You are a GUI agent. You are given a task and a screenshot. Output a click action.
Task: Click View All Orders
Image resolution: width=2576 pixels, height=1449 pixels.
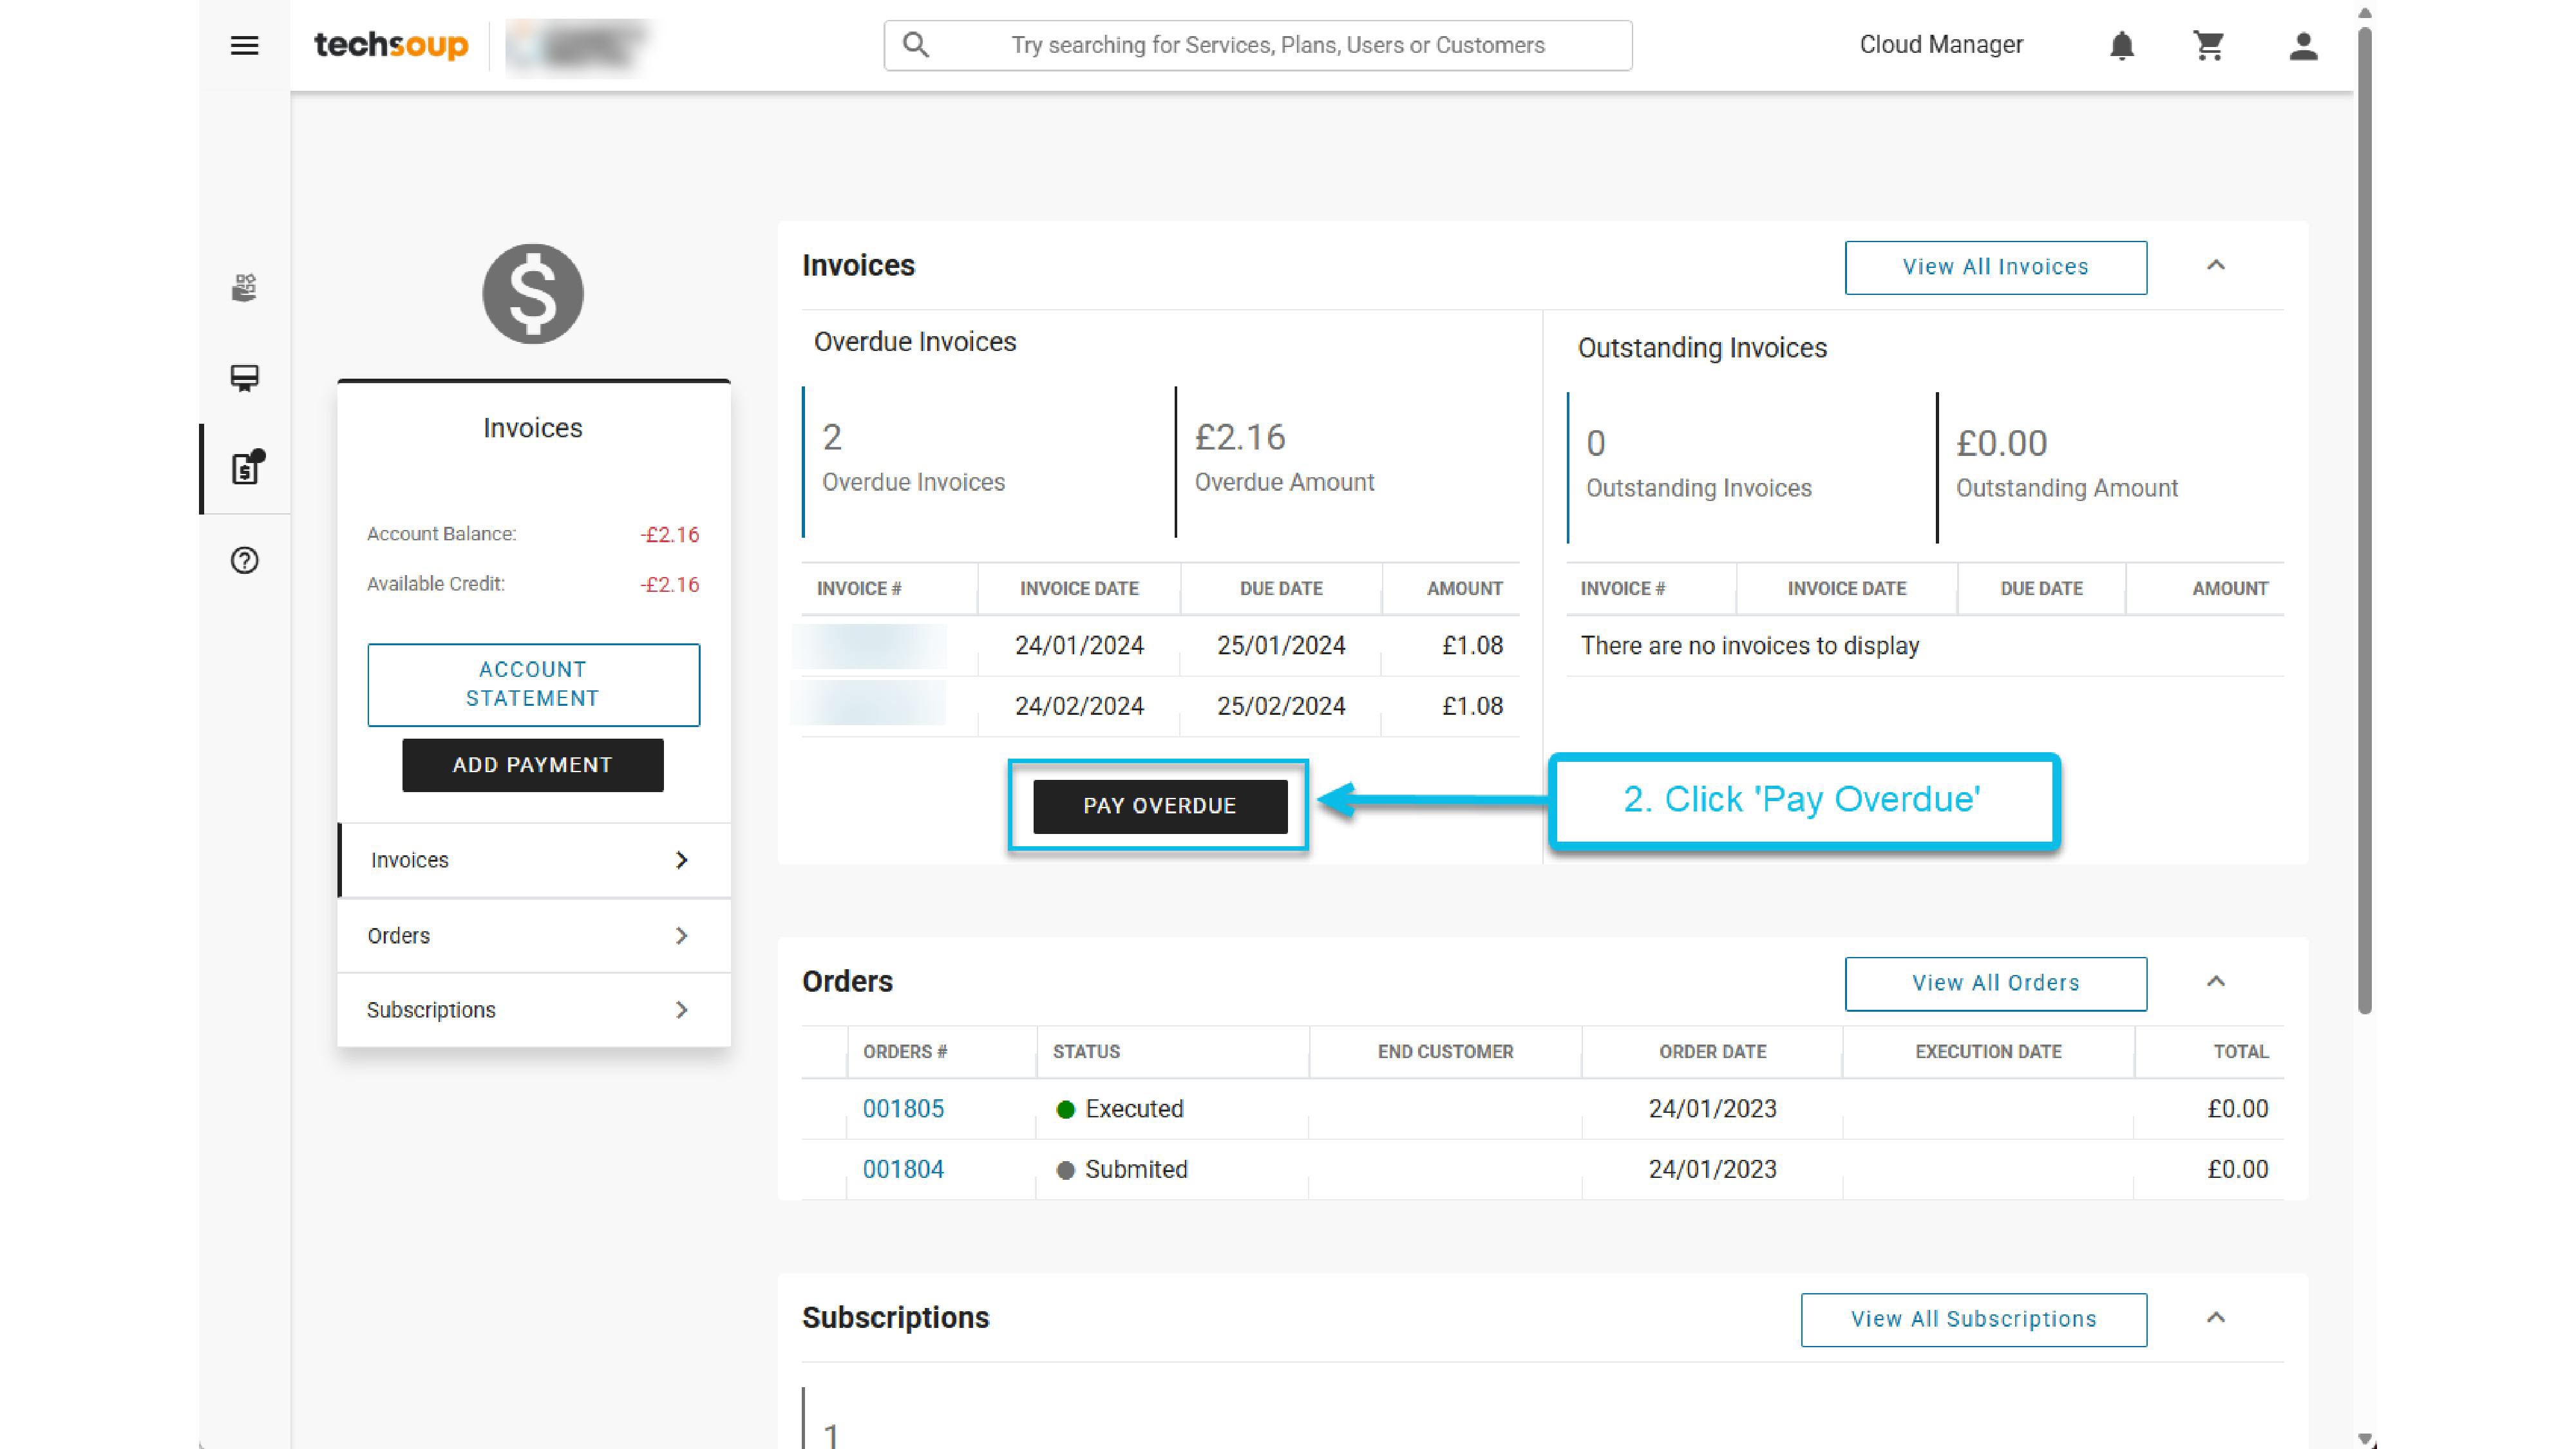pyautogui.click(x=1995, y=983)
